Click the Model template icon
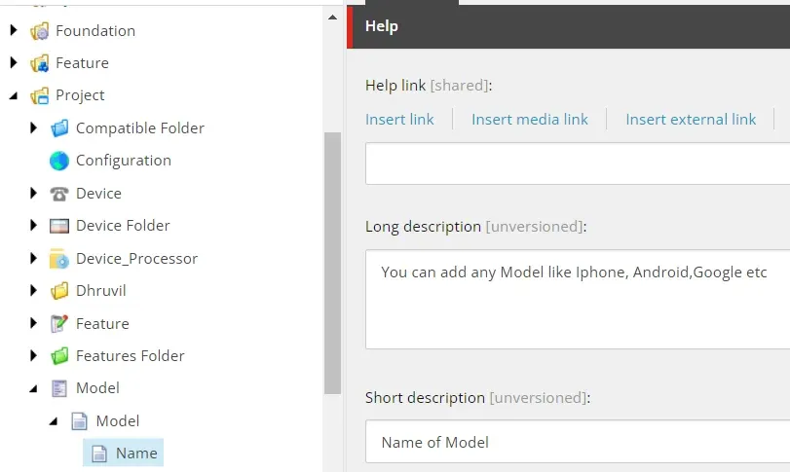The height and width of the screenshot is (472, 790). pyautogui.click(x=59, y=388)
